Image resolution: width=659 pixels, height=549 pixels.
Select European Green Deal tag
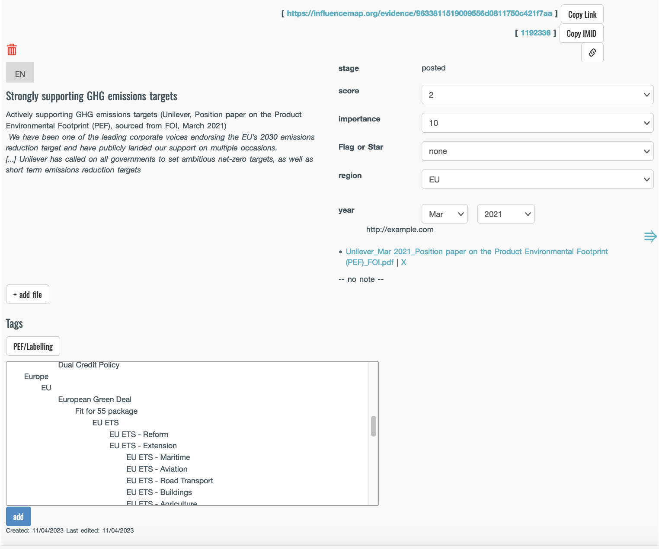pyautogui.click(x=95, y=399)
